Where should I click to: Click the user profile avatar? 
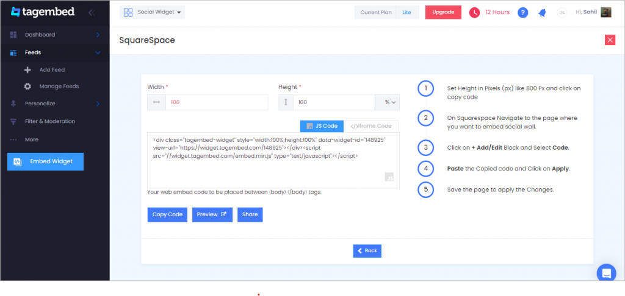point(606,12)
